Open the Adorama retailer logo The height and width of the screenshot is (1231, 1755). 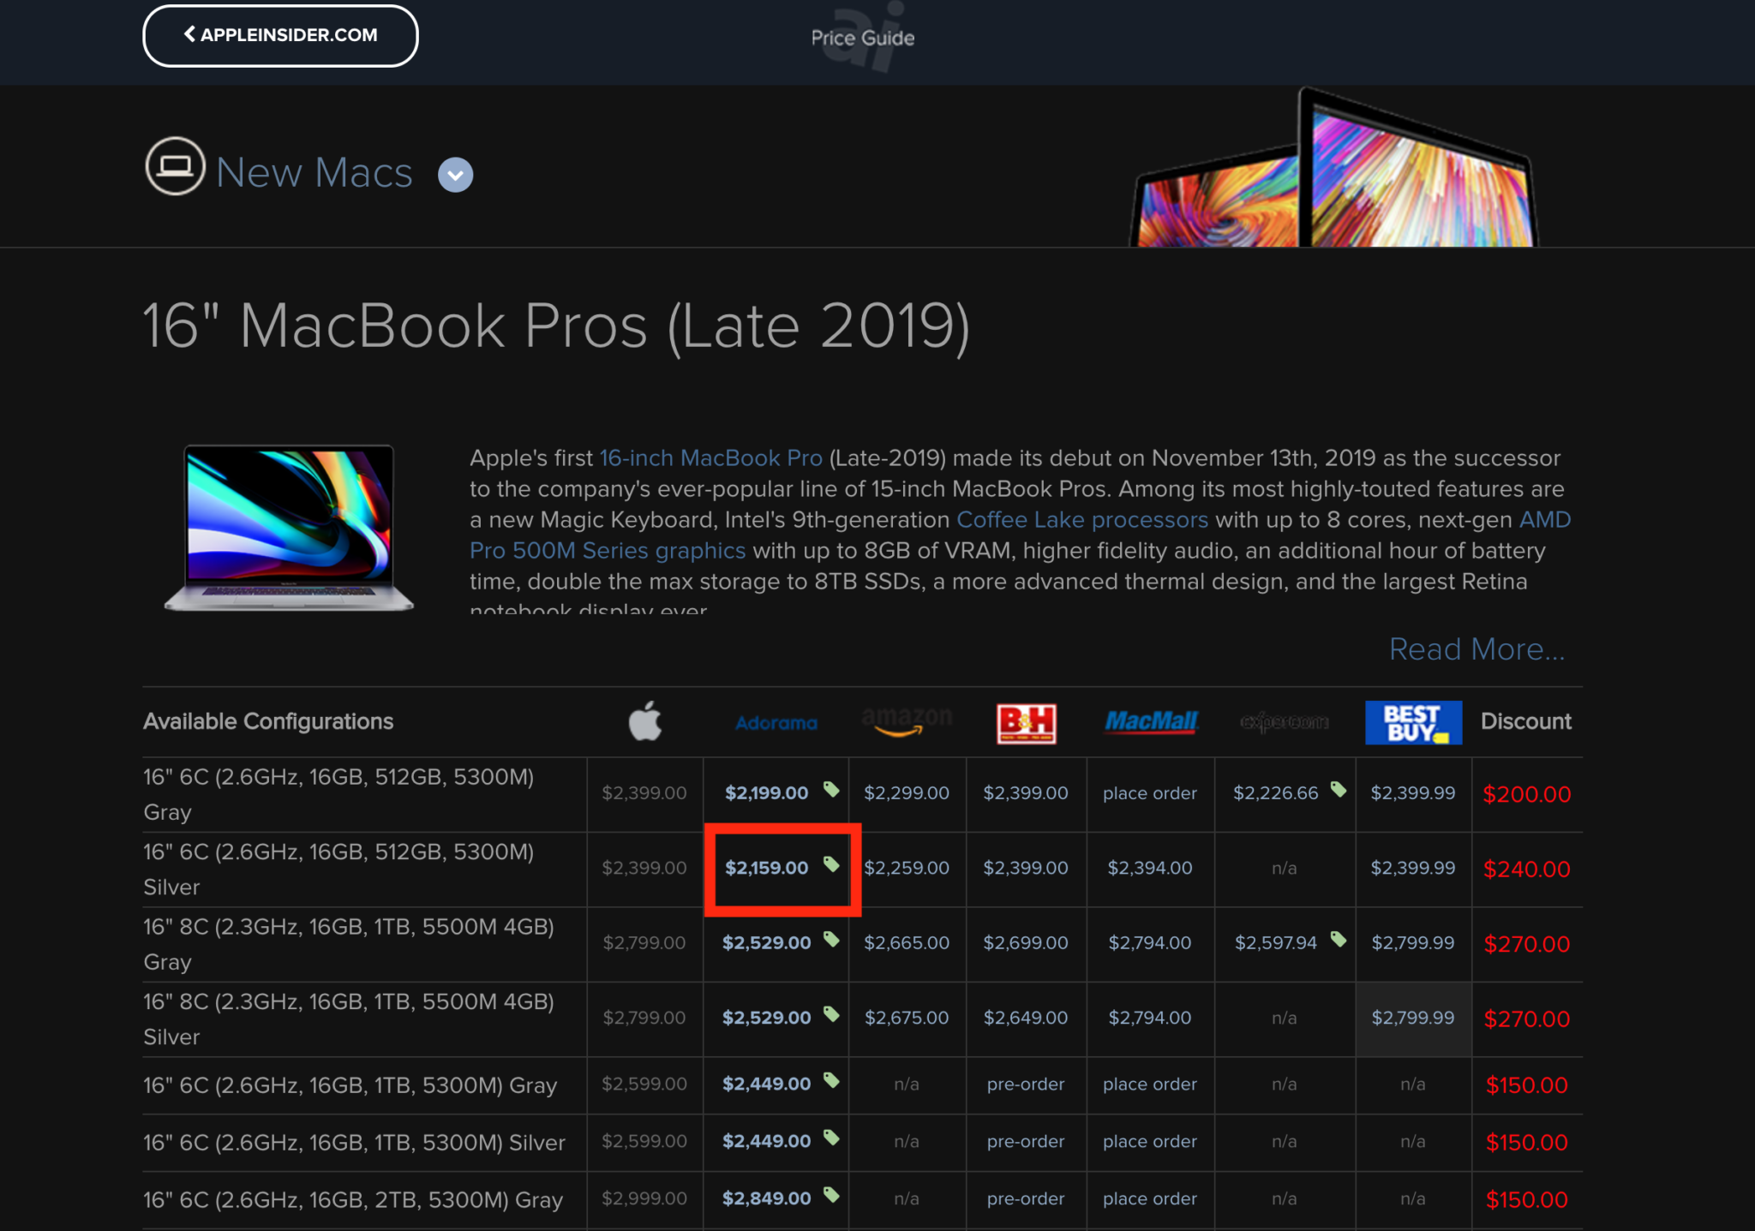click(776, 723)
